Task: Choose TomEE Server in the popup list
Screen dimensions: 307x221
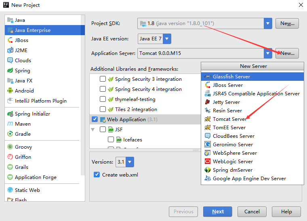Action: pyautogui.click(x=229, y=128)
